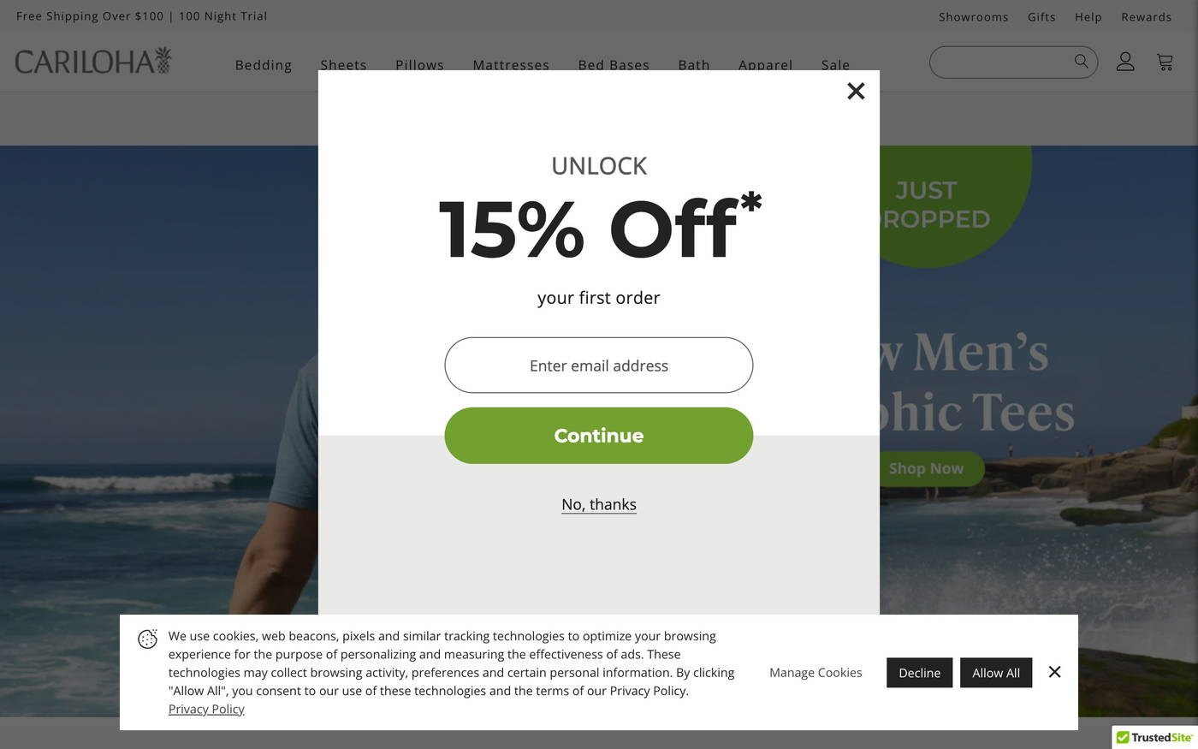Dismiss the cookie banner with X
1198x749 pixels.
pos(1054,672)
